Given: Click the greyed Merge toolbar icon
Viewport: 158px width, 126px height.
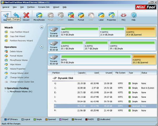Looking at the screenshot, I should pyautogui.click(x=50, y=15).
